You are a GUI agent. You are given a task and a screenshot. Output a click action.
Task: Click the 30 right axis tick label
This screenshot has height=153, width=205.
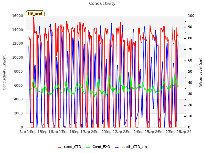(190, 94)
